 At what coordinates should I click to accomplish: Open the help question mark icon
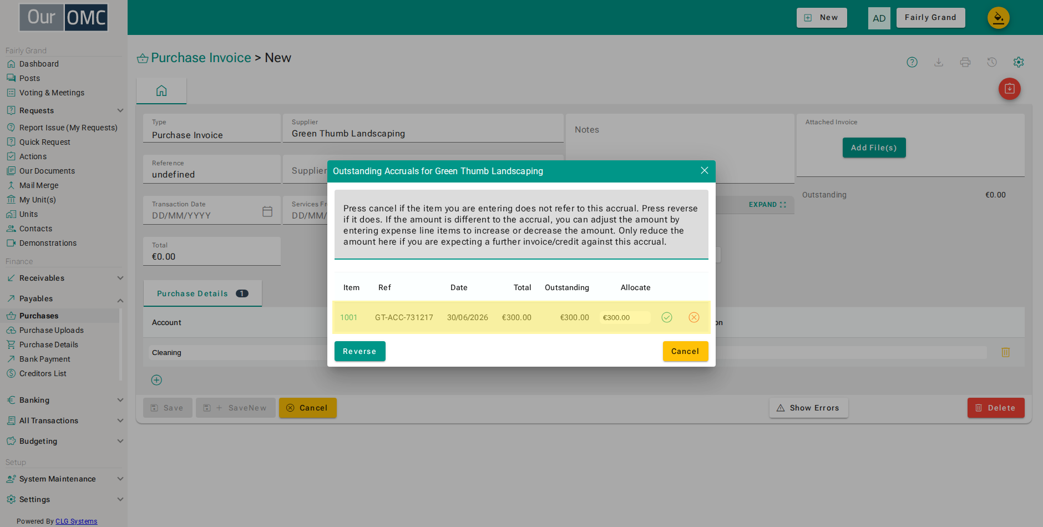click(x=912, y=62)
